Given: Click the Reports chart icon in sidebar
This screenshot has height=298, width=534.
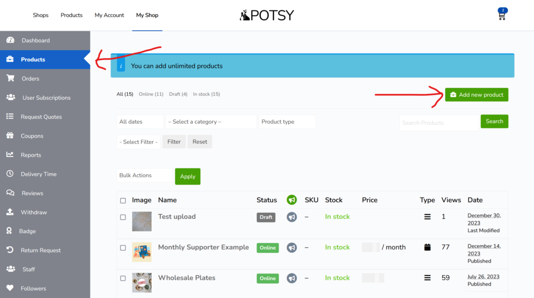Looking at the screenshot, I should pos(10,155).
